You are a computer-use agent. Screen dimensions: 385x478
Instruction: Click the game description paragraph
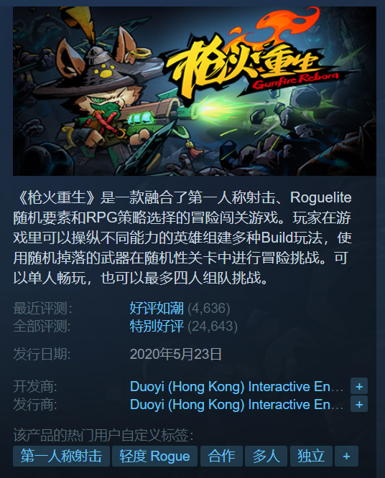(x=182, y=238)
